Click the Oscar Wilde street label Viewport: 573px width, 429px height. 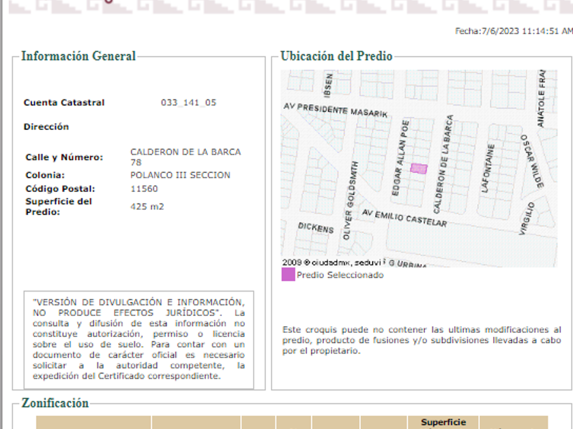(532, 160)
